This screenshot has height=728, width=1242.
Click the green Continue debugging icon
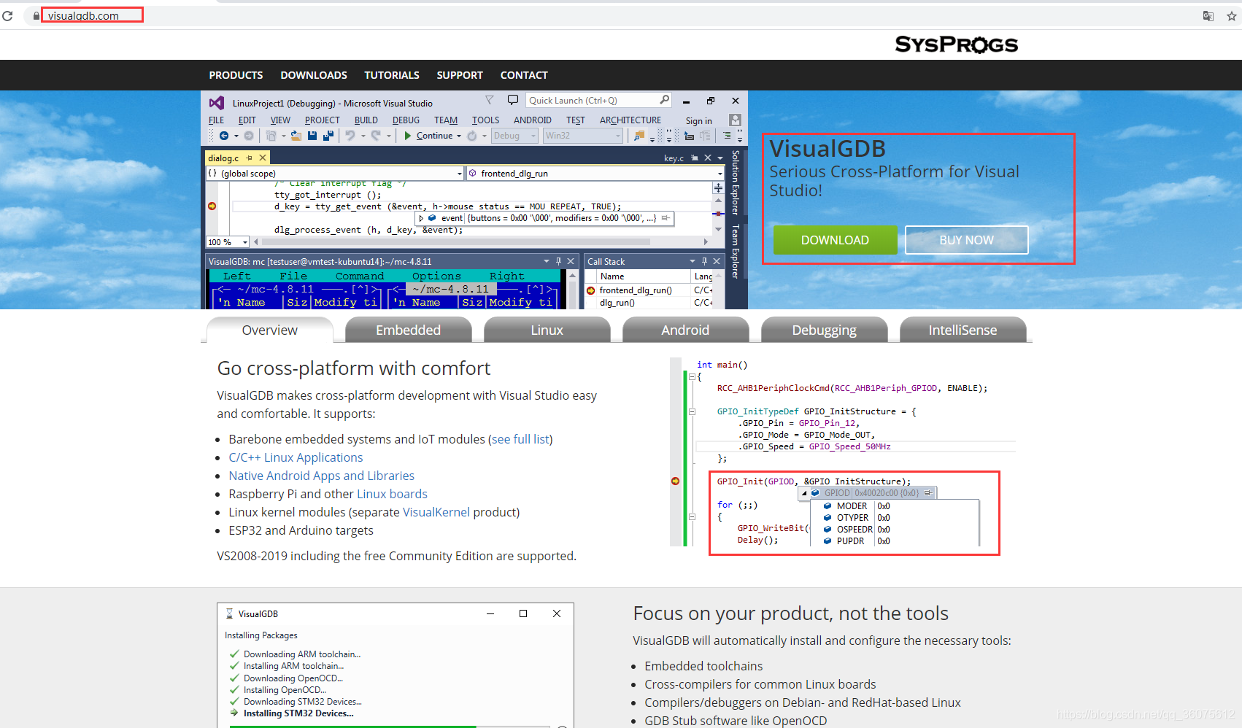pyautogui.click(x=409, y=136)
